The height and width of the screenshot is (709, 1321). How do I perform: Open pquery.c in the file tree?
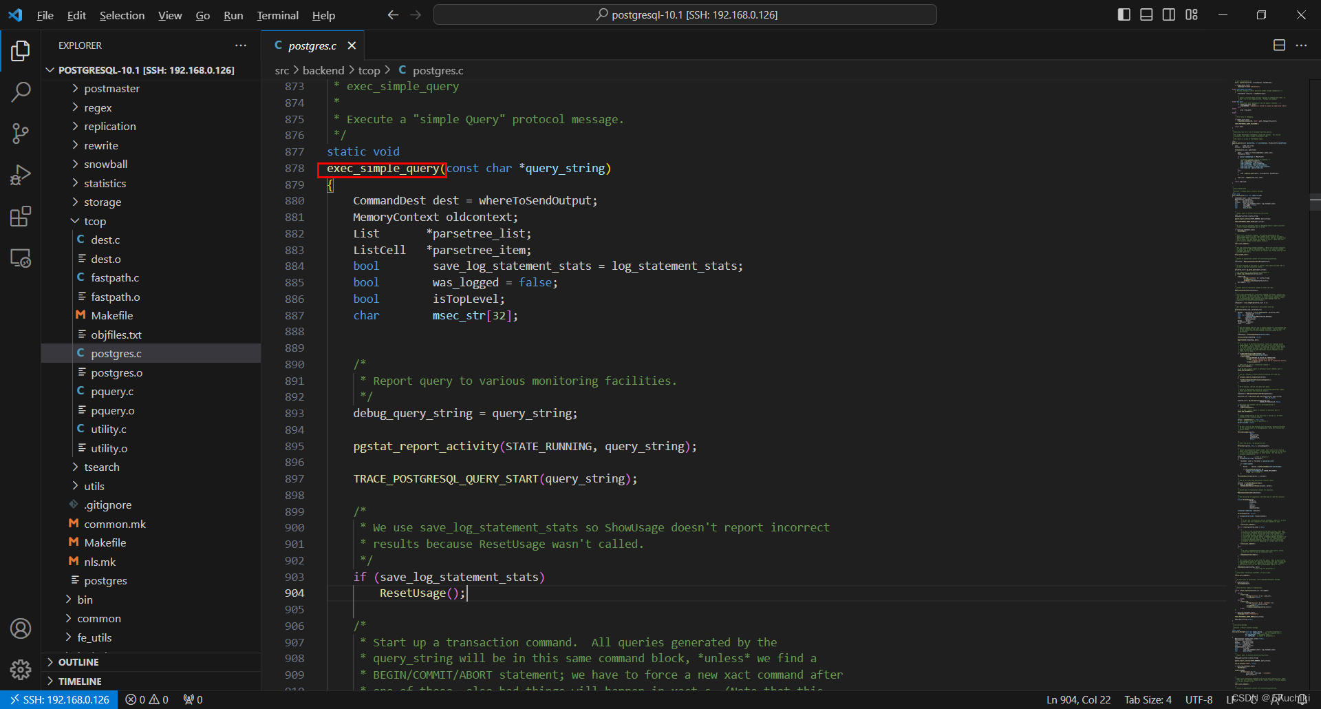112,392
